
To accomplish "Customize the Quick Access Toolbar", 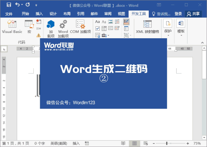I will (x=36, y=5).
